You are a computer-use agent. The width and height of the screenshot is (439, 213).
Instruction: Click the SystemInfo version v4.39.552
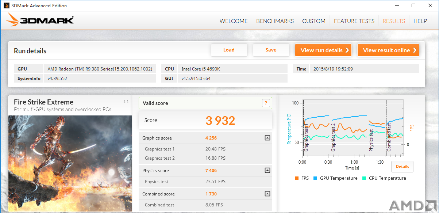(57, 78)
